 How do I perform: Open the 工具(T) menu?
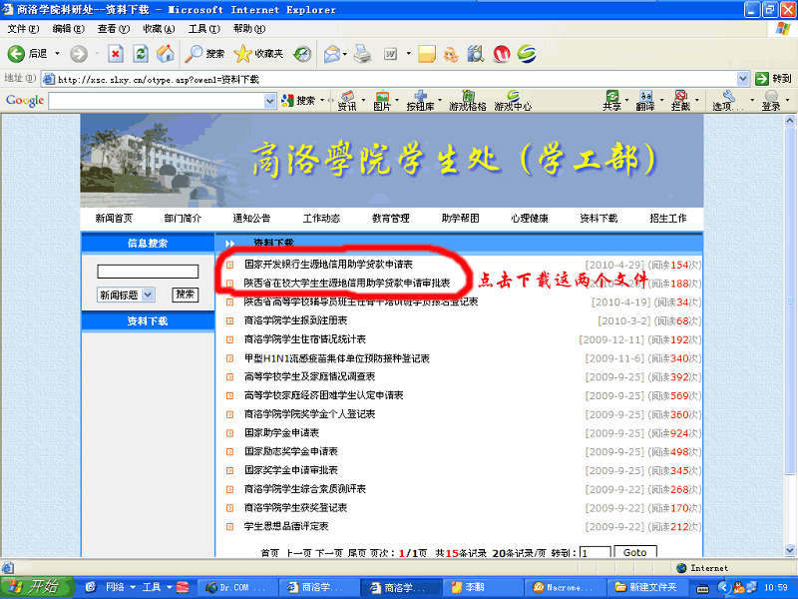click(203, 29)
